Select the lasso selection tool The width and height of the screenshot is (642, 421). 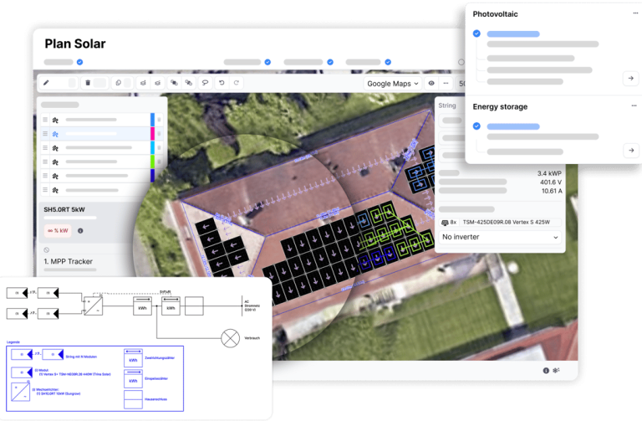tap(205, 83)
